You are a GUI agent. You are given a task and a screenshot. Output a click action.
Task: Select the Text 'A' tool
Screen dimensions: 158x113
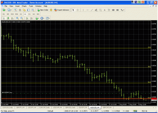pos(105,10)
